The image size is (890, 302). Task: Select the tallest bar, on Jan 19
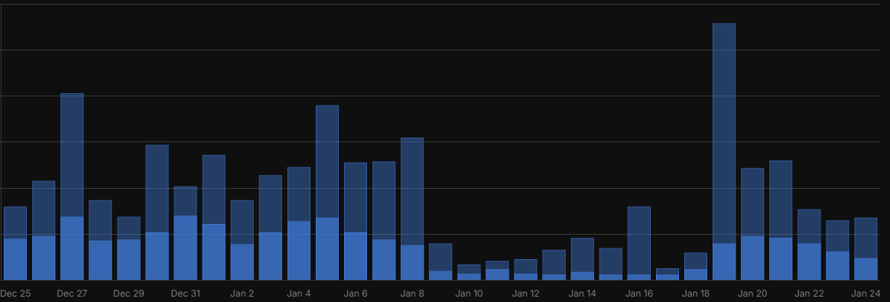723,151
